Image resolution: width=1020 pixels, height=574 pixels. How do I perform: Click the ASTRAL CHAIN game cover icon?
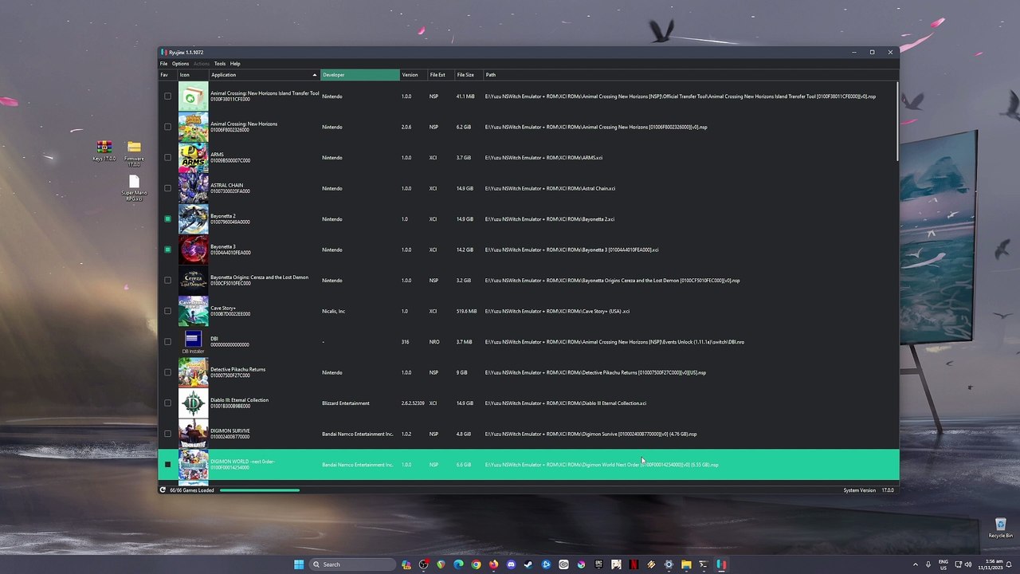click(193, 188)
